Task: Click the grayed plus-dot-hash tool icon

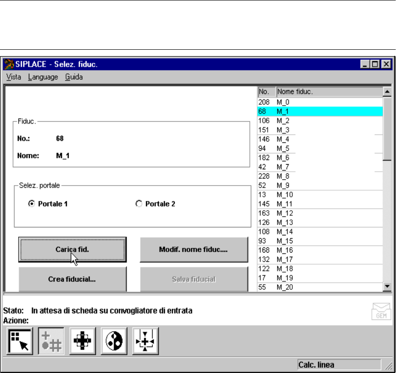Action: [x=52, y=341]
